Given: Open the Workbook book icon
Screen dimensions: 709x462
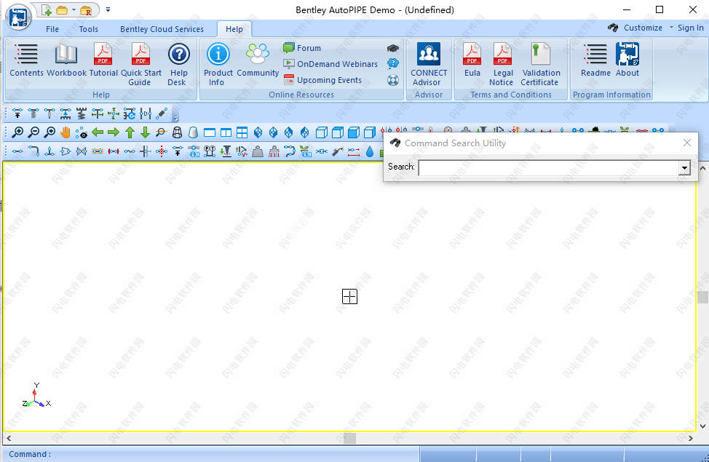Looking at the screenshot, I should [x=66, y=60].
